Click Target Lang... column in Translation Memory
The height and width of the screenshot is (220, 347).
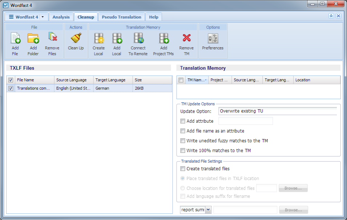(x=278, y=80)
